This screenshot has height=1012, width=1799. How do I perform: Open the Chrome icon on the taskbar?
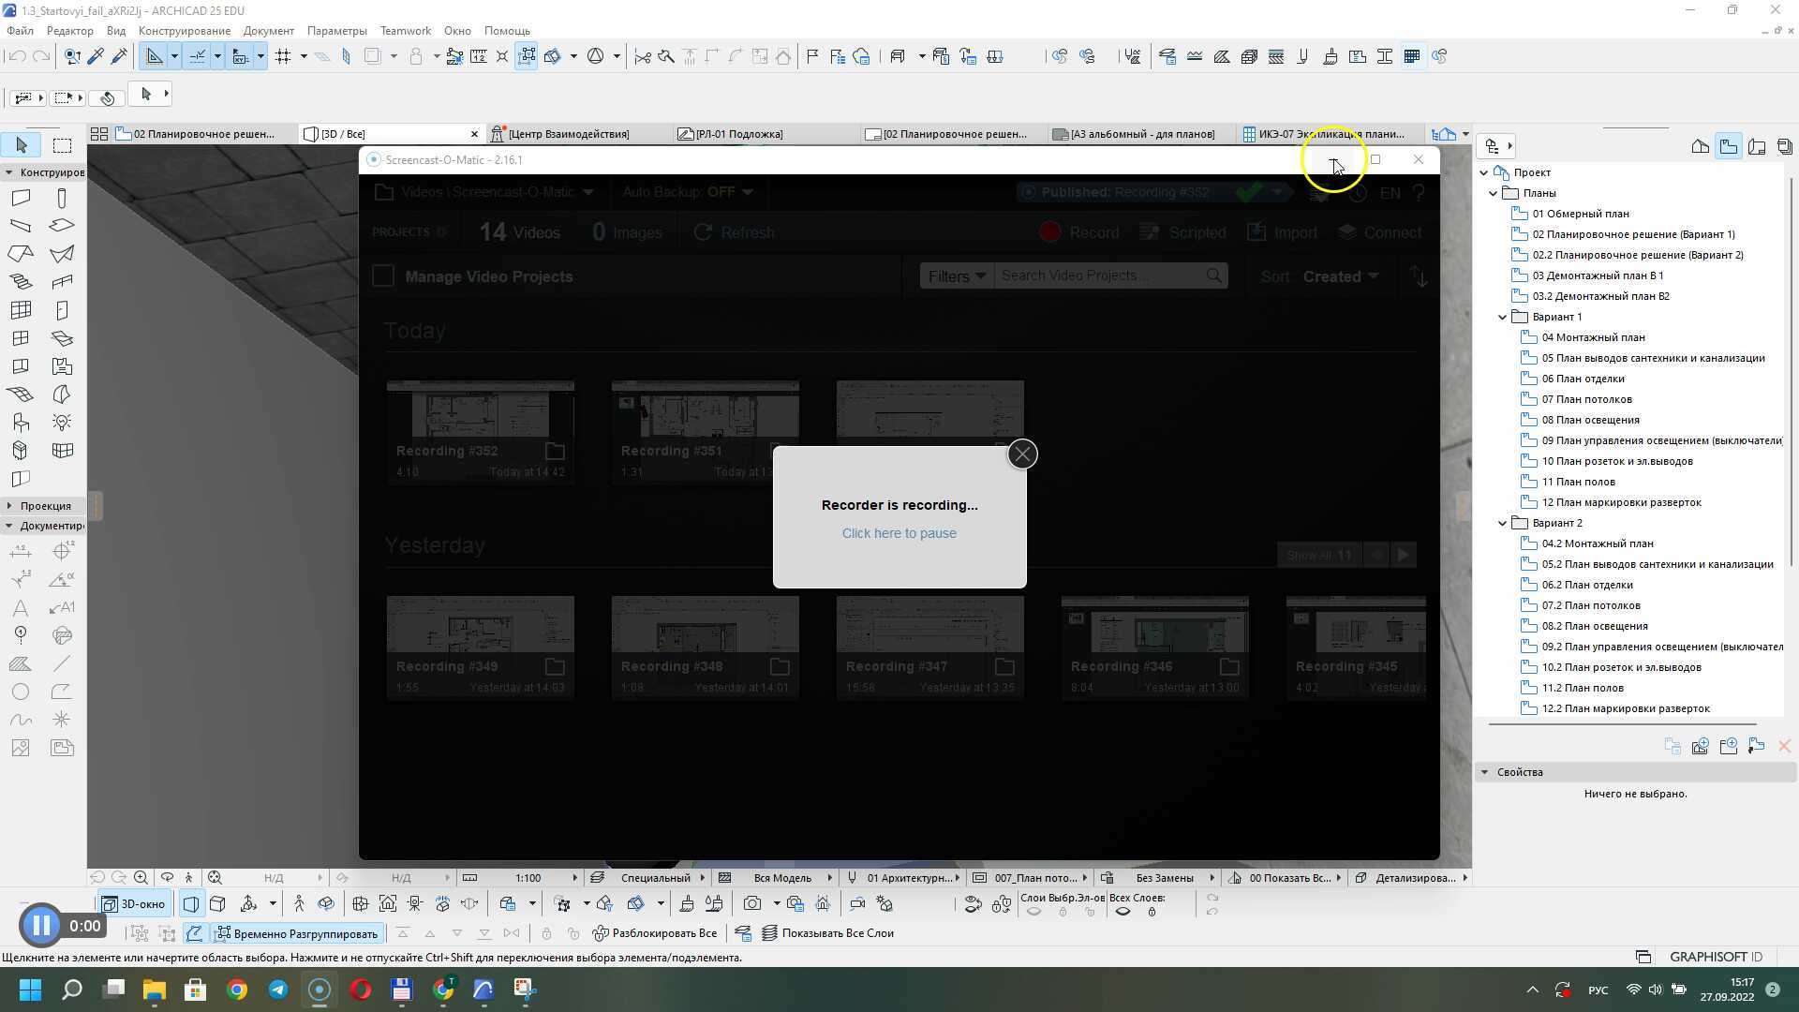237,990
